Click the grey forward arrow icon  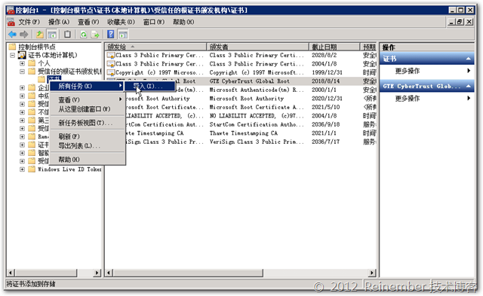point(23,35)
